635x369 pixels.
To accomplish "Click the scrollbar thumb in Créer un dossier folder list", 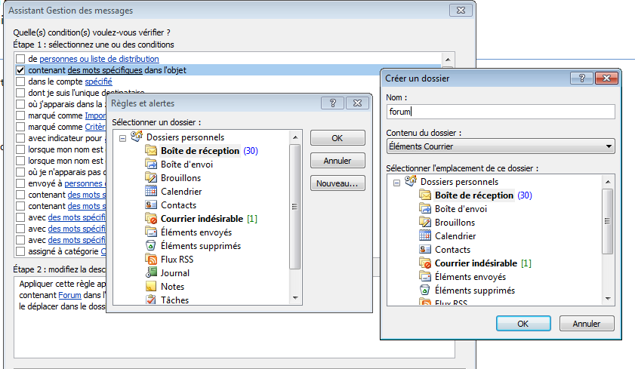I will point(608,221).
